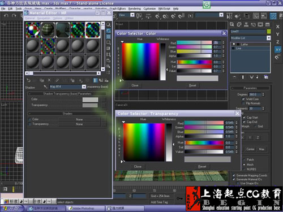Toggle the Flip Normals checkbox
Image resolution: width=283 pixels, height=212 pixels.
243,103
